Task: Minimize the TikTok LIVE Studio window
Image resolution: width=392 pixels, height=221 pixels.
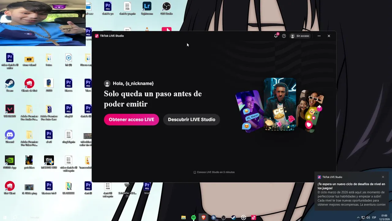Action: click(319, 36)
